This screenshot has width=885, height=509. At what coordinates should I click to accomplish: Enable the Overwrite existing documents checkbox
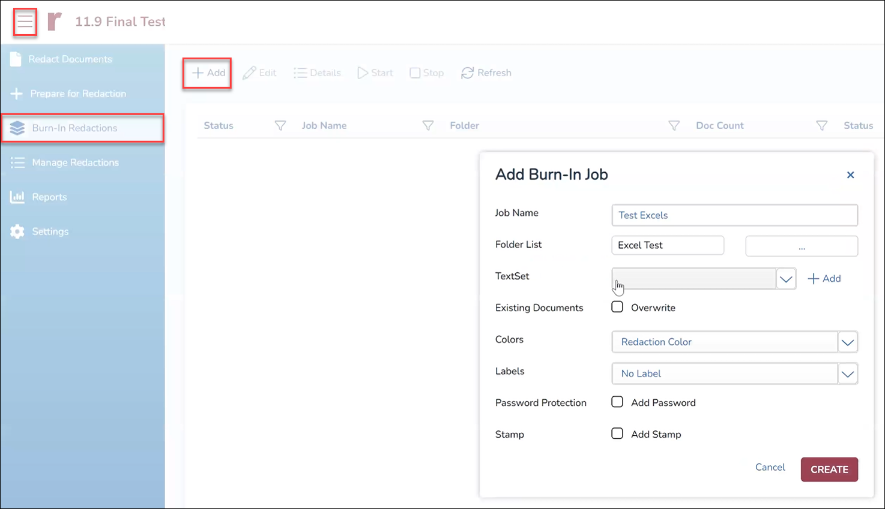pos(617,307)
